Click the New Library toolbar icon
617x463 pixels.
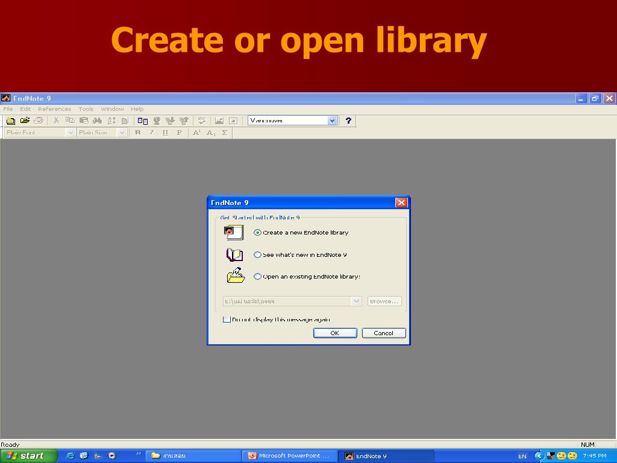10,121
